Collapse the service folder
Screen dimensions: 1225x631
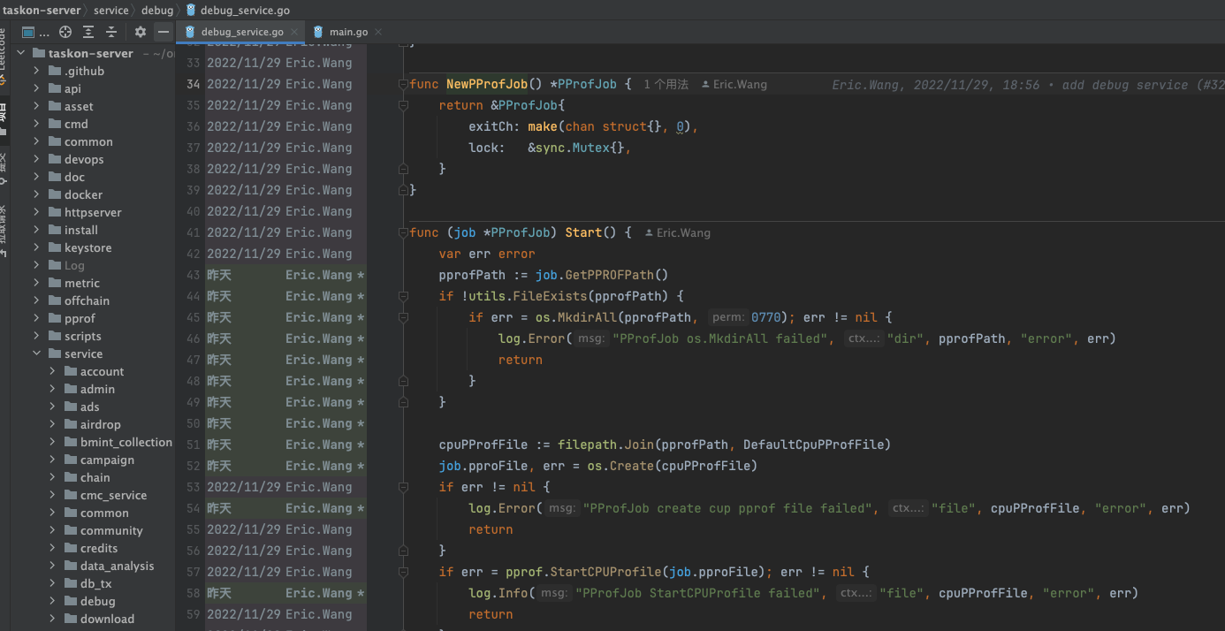[x=37, y=354]
